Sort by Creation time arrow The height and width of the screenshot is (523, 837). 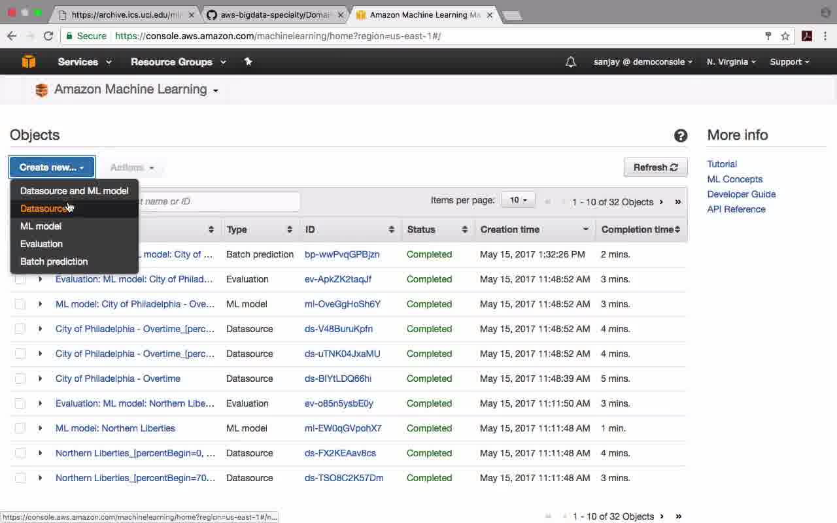(585, 229)
